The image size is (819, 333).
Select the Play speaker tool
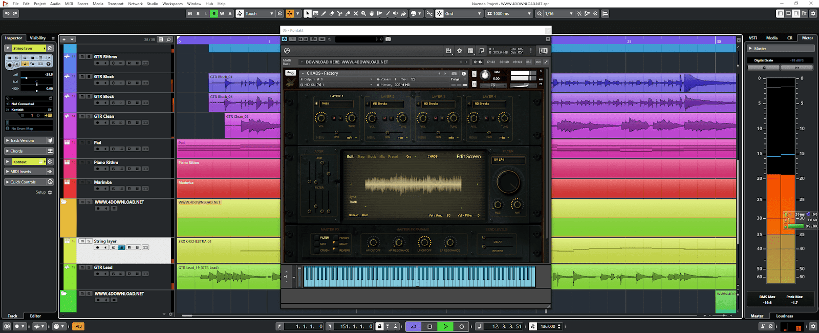(x=396, y=14)
